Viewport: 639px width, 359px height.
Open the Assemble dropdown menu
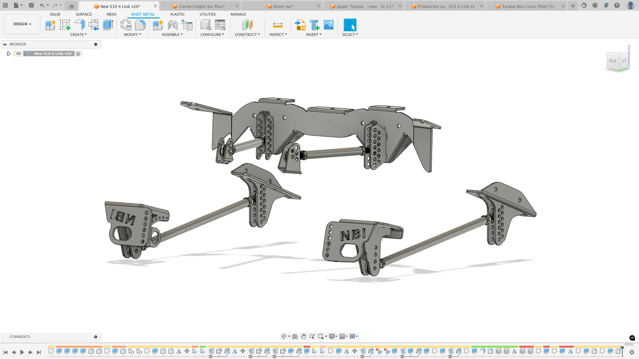(172, 34)
